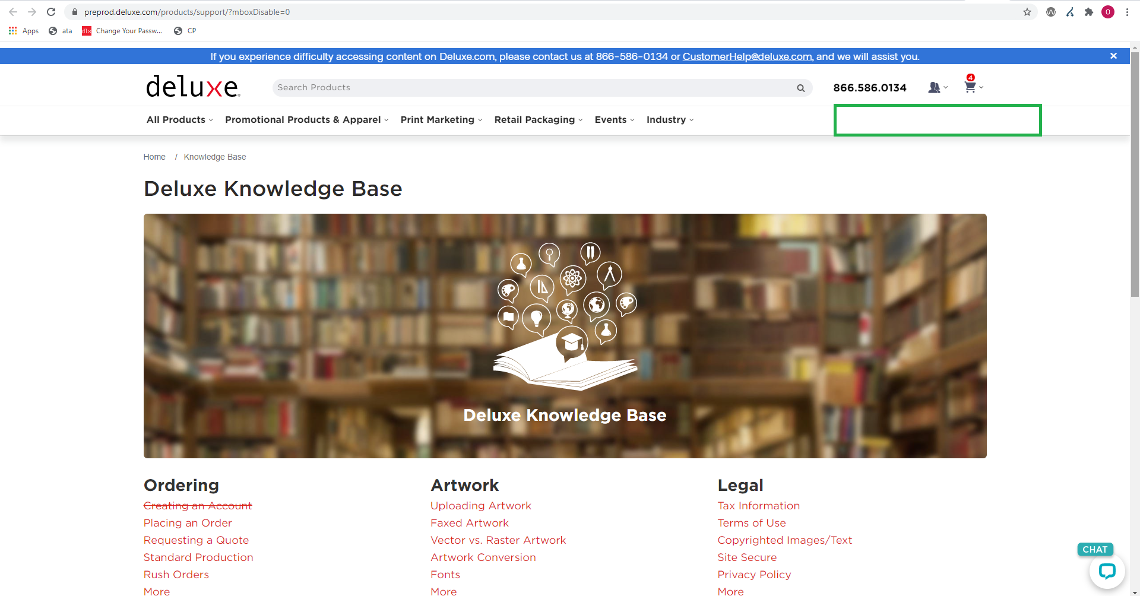Screen dimensions: 1140x596
Task: Open the browser extensions puzzle icon
Action: (1088, 12)
